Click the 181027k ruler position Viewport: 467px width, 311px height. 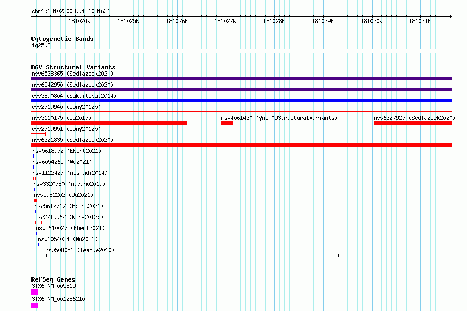coord(225,21)
